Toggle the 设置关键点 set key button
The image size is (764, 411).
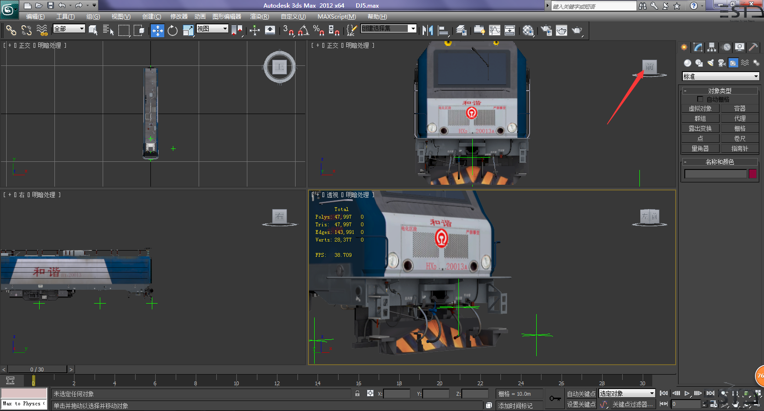(581, 404)
